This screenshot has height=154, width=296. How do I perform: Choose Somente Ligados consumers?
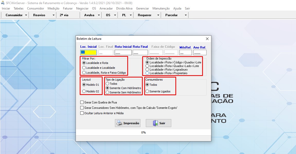coord(147,91)
